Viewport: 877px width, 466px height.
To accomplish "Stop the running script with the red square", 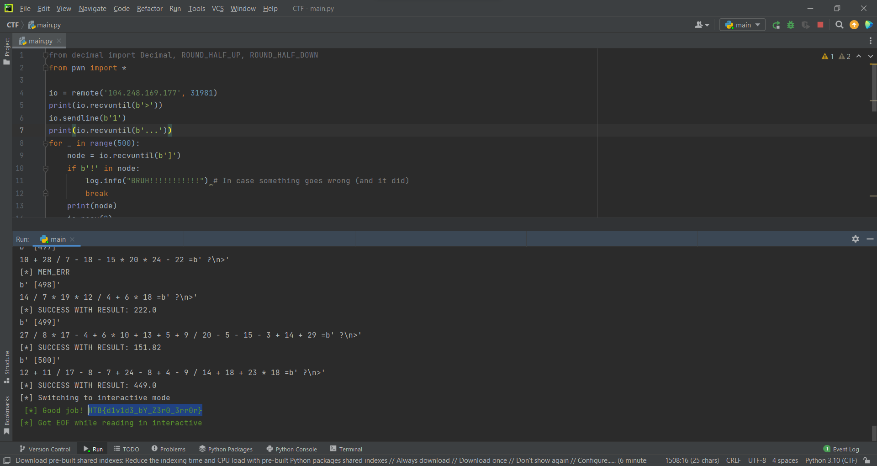I will pyautogui.click(x=820, y=25).
